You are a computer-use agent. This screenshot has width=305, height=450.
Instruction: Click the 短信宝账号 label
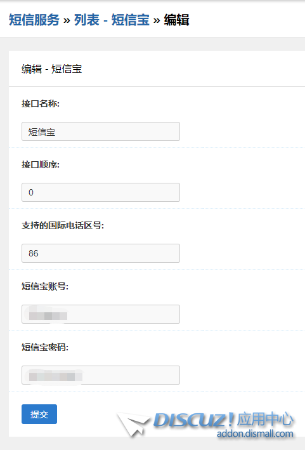click(45, 286)
